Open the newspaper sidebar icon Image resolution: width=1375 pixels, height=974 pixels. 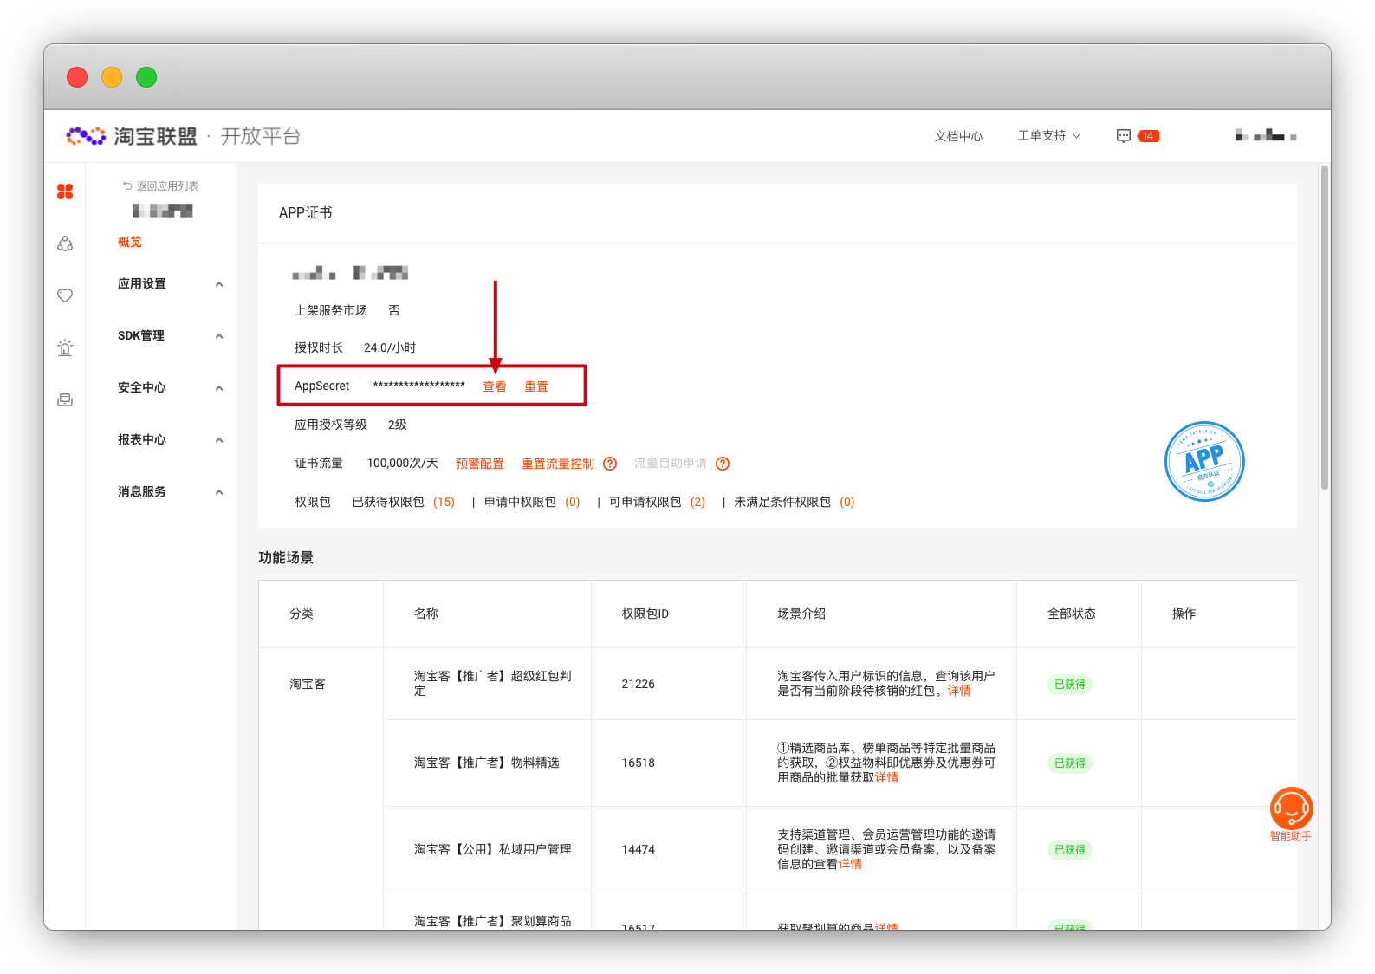click(65, 399)
